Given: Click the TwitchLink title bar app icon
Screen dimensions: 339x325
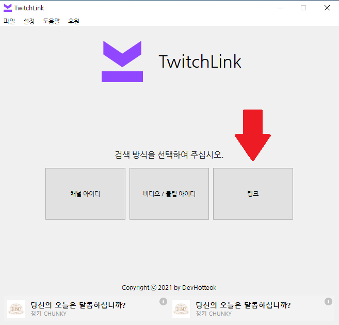Looking at the screenshot, I should coord(8,8).
